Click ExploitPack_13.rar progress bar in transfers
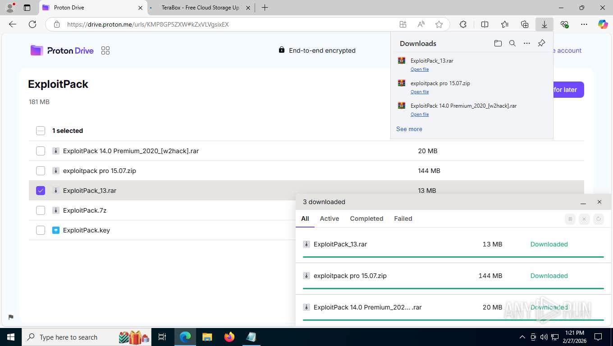613x346 pixels. (x=453, y=257)
